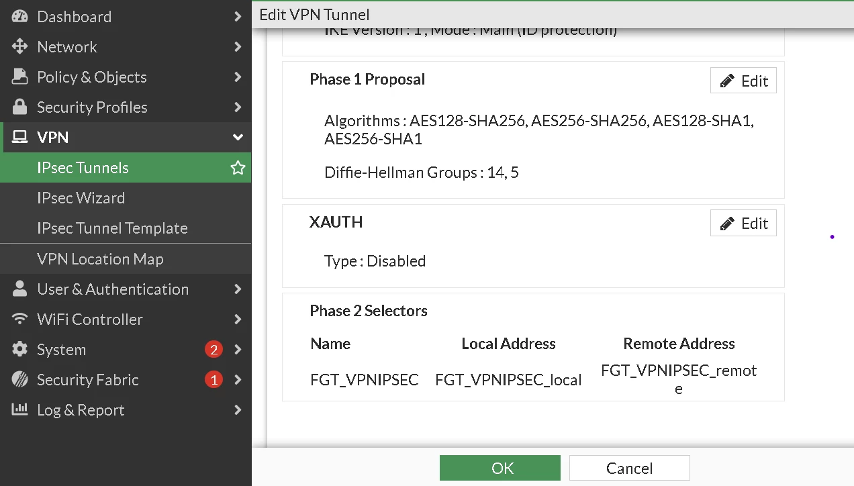Go to IPsec Tunnels page
The width and height of the screenshot is (854, 486).
[126, 168]
